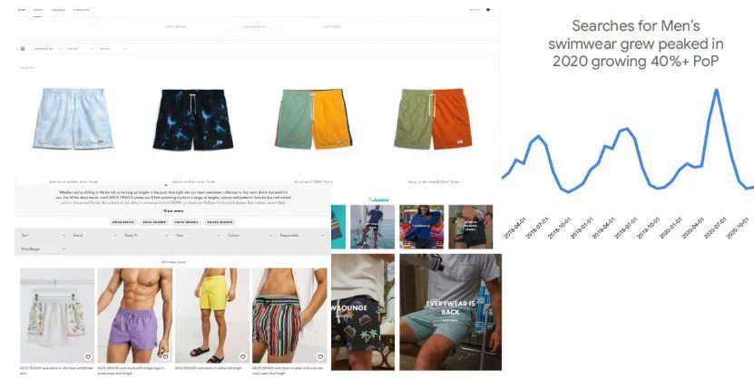Screen dimensions: 754x380
Task: Favorite the purple swim shorts with heart icon
Action: (x=165, y=356)
